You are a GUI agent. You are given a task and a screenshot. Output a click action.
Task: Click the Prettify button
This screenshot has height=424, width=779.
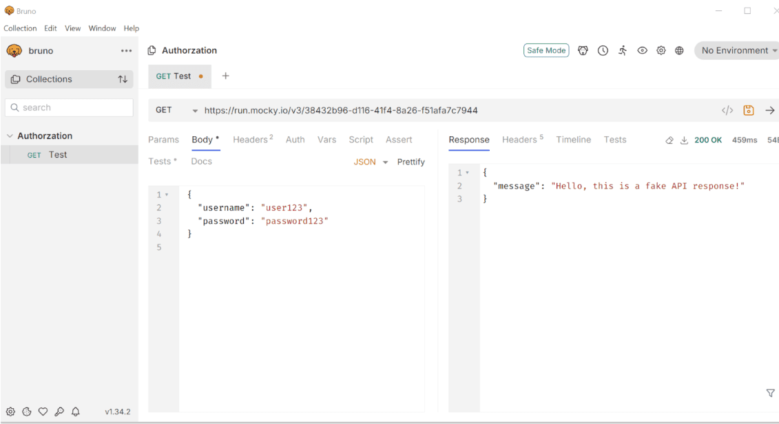coord(411,162)
